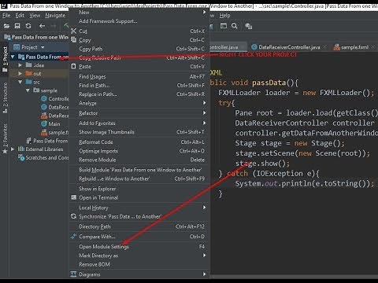Viewport: 378px width, 283px height.
Task: Choose Open Module Settings
Action: [x=139, y=247]
